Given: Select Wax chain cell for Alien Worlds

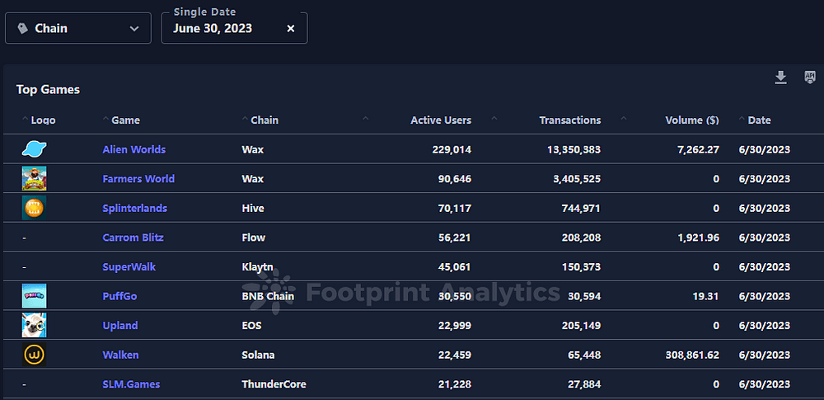Looking at the screenshot, I should tap(253, 149).
